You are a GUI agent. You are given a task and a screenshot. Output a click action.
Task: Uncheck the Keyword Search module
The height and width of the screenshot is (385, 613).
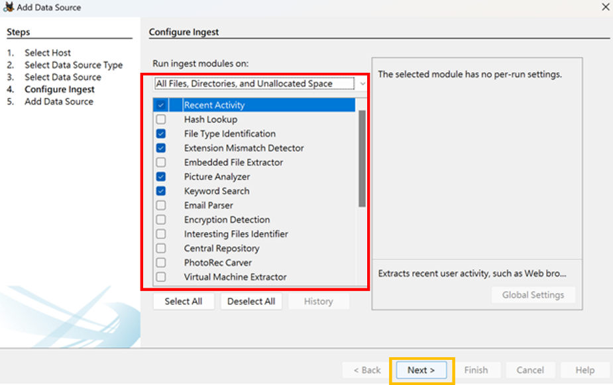tap(160, 191)
